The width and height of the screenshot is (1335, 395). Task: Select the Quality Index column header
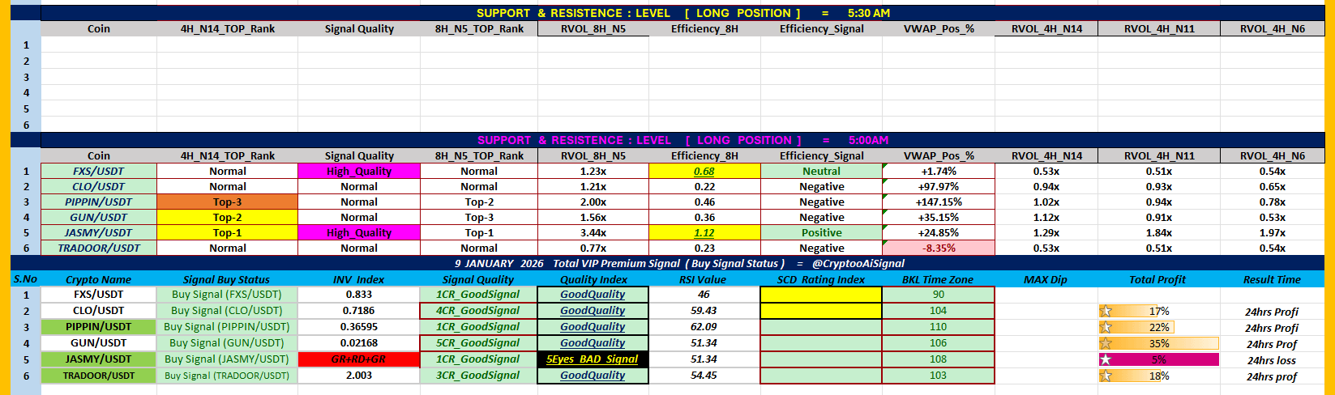593,279
